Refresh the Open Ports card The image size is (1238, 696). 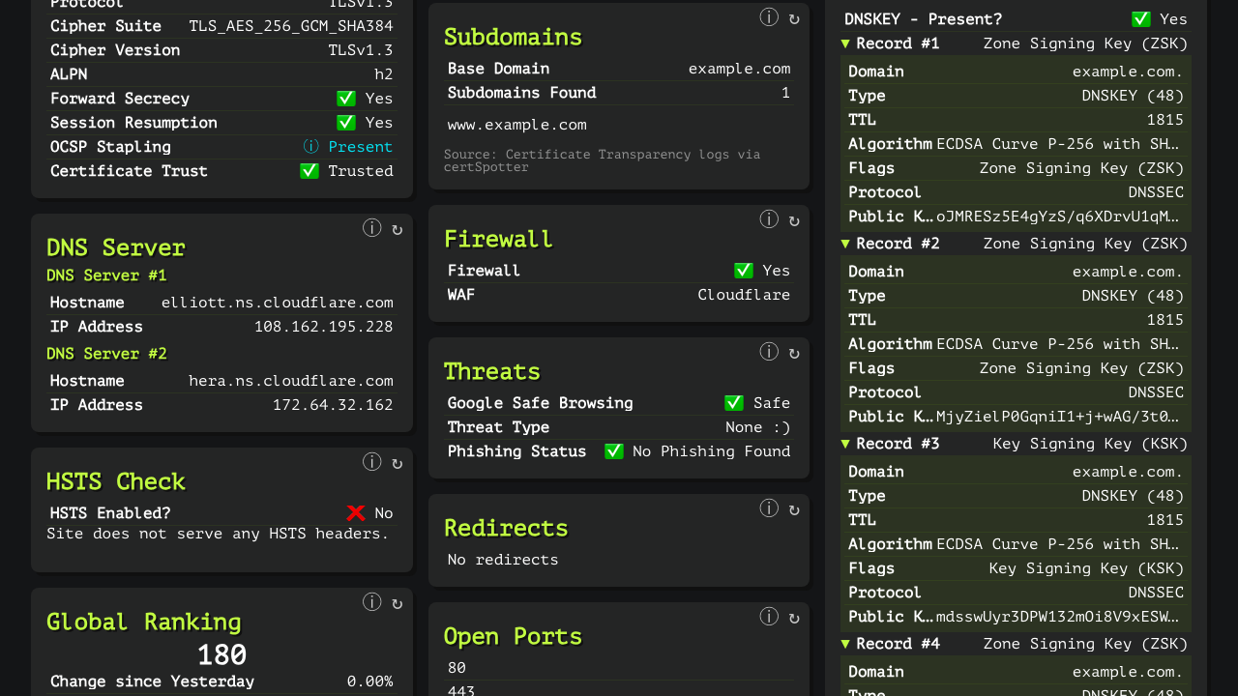[x=794, y=618]
